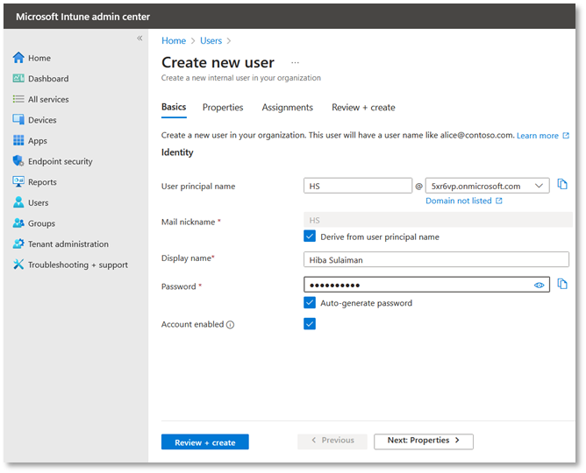Switch to the Properties tab
The width and height of the screenshot is (586, 473).
[x=223, y=108]
